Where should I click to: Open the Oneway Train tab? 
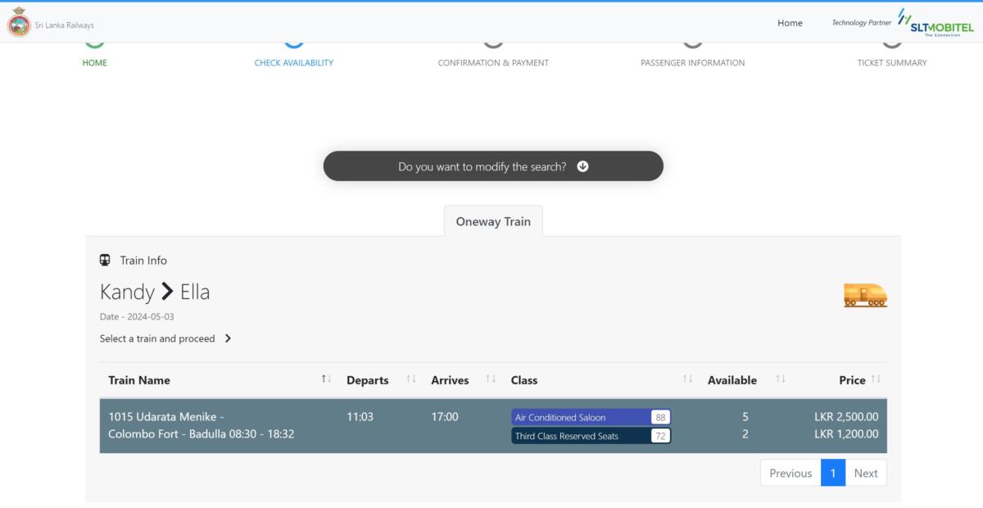493,221
